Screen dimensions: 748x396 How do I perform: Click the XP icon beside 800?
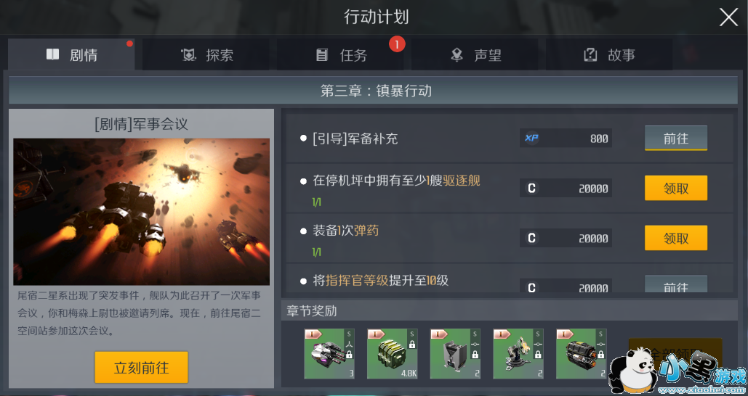coord(531,139)
